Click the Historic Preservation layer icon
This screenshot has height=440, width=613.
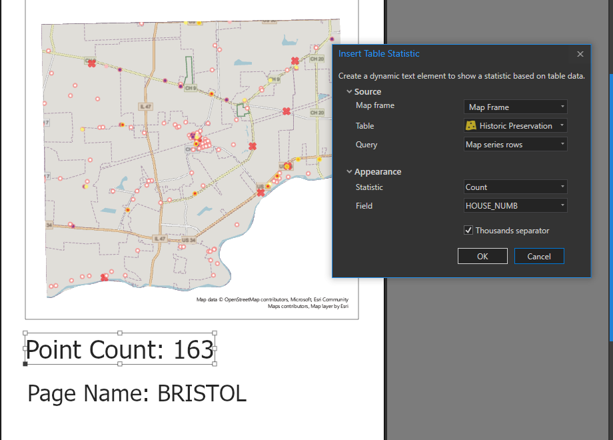[x=471, y=126]
